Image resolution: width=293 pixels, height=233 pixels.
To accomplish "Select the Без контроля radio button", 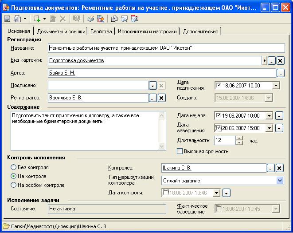I will pyautogui.click(x=13, y=167).
